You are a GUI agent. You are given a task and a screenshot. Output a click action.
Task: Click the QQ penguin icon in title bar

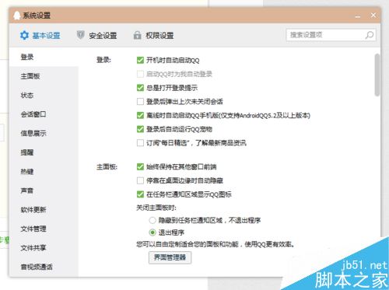point(16,16)
